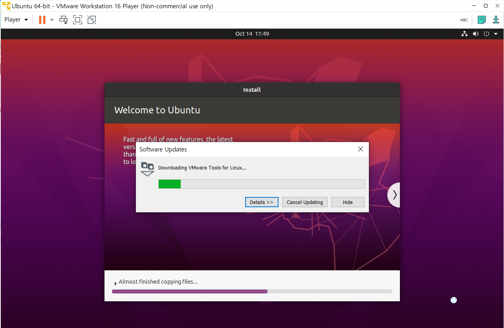Enter full screen mode
Viewport: 504px width, 328px height.
click(77, 20)
